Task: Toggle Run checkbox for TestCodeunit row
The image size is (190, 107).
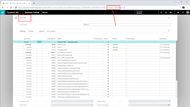Action: pyautogui.click(x=108, y=44)
